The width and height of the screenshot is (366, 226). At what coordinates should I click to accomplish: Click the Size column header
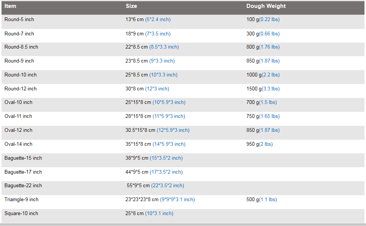click(x=131, y=6)
